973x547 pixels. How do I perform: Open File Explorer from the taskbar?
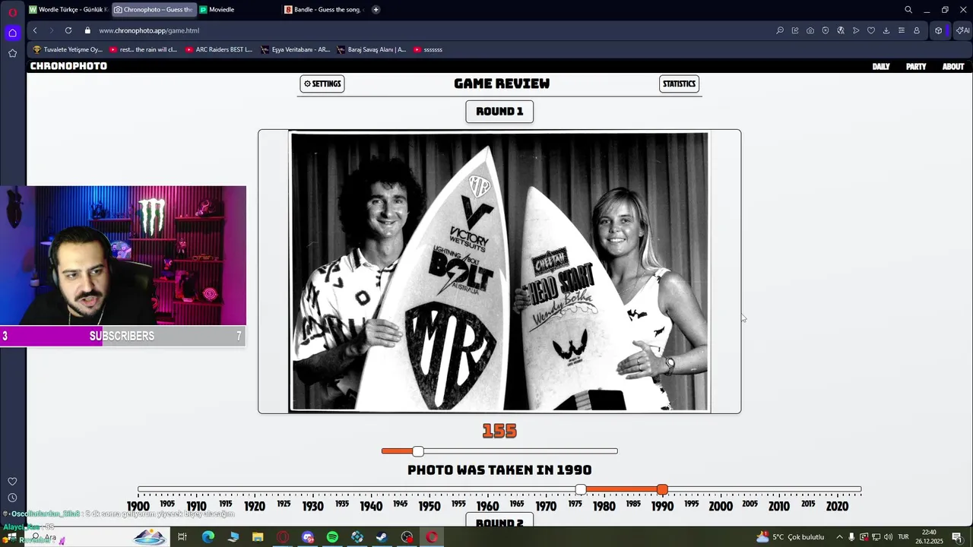(258, 537)
